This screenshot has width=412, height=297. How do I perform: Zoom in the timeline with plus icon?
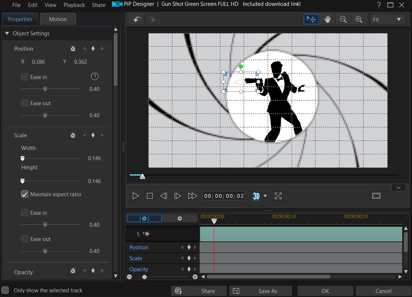point(195,277)
